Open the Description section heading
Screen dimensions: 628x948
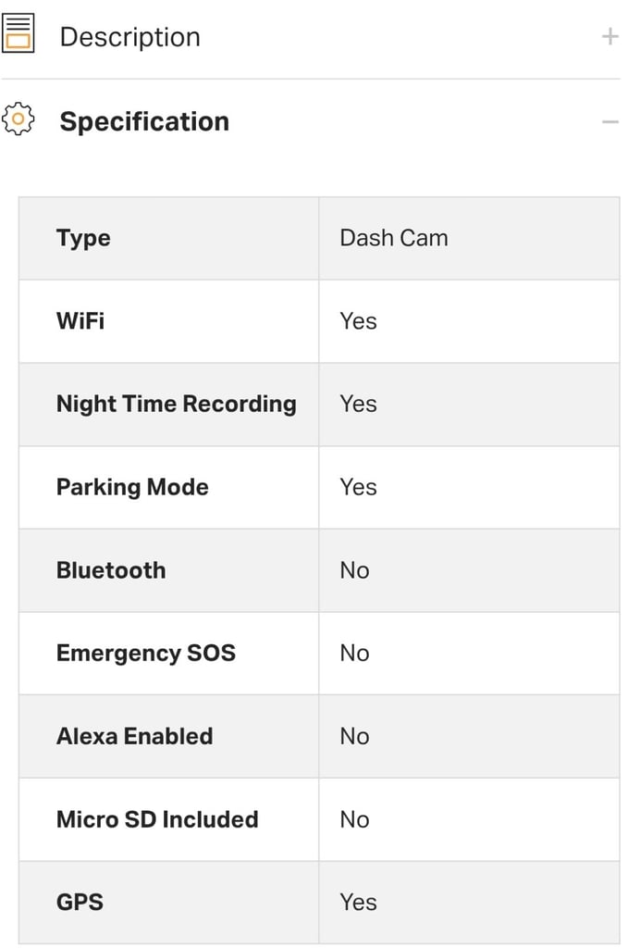(129, 37)
